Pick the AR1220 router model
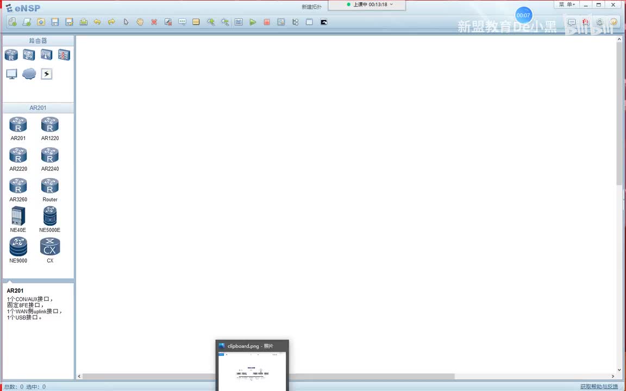Screen dimensions: 626x391 [50, 129]
